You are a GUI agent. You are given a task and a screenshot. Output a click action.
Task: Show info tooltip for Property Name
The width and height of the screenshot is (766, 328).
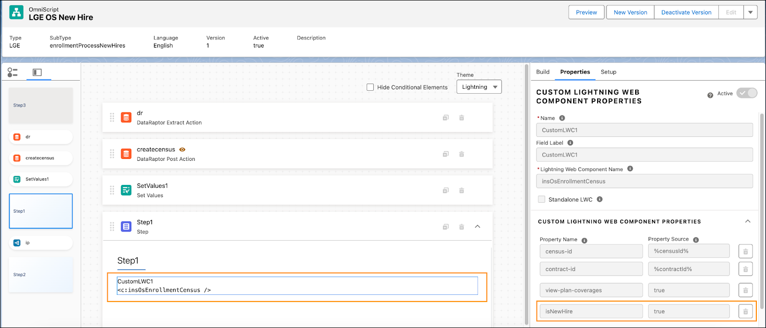[584, 240]
